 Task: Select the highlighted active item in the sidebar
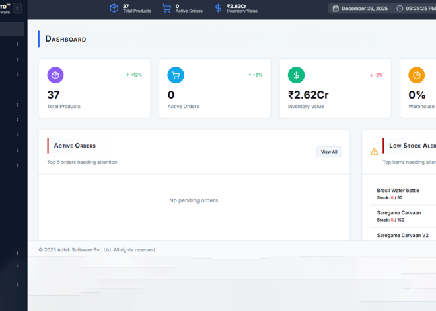tap(12, 29)
